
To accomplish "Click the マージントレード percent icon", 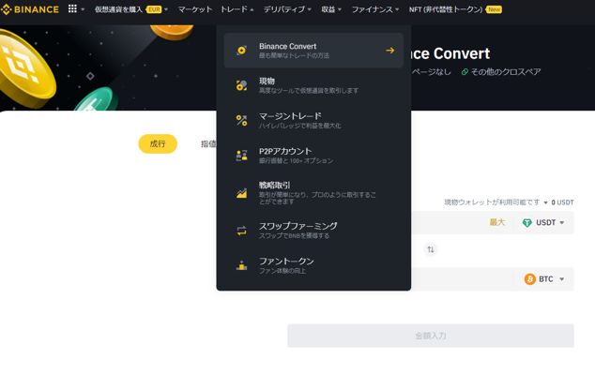I will click(241, 121).
